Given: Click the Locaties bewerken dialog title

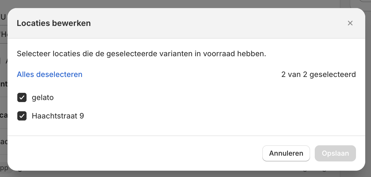Looking at the screenshot, I should pos(54,23).
